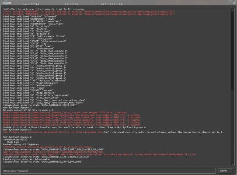237x175 pixels.
Task: Click the Unable to initialize DirectSoundCapture line
Action: coord(74,127)
